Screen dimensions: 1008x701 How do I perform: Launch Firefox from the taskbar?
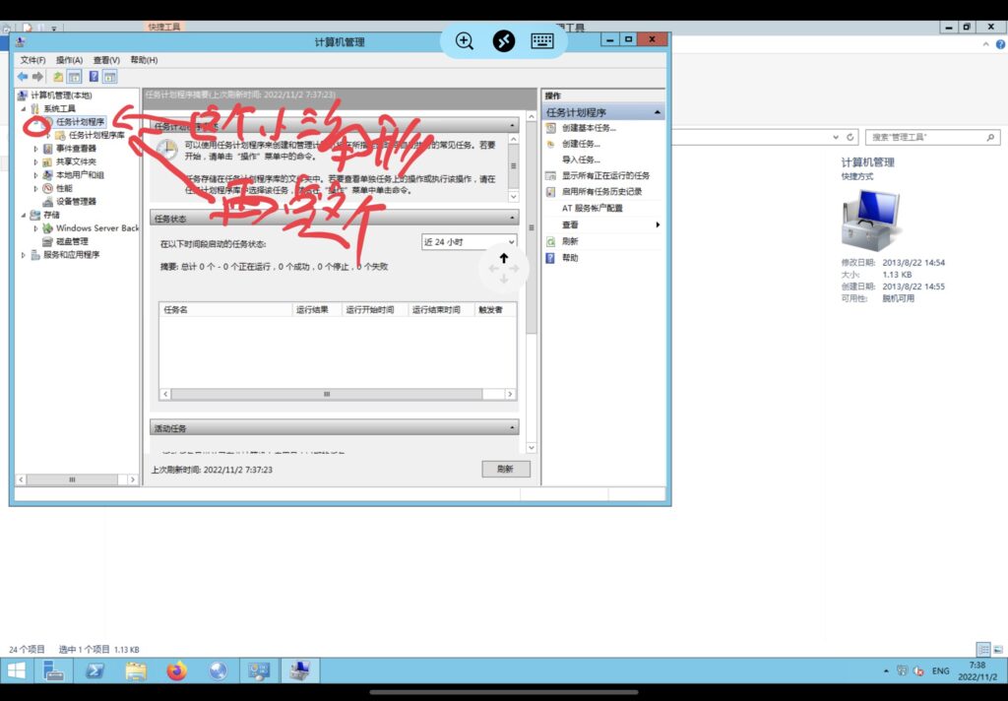176,671
